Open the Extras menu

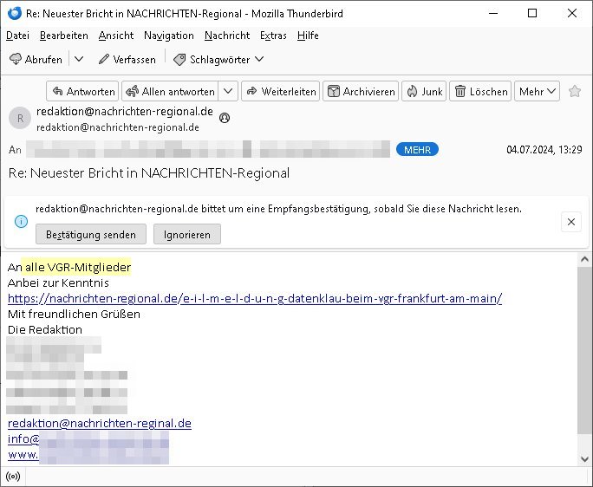click(273, 36)
